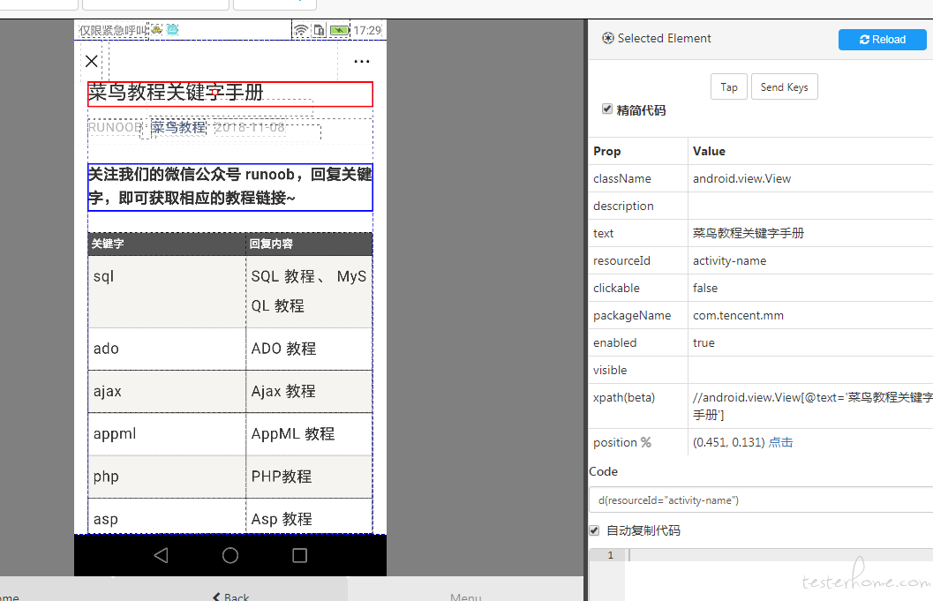Viewport: 933px width, 601px height.
Task: Tap the Android home circle icon
Action: (x=230, y=555)
